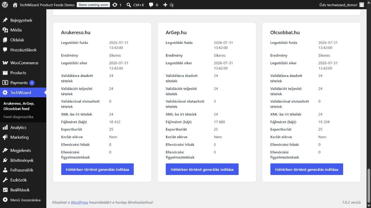Viewport: 371px width, 208px height.
Task: Click the WooCommerce logo icon
Action: 5,63
